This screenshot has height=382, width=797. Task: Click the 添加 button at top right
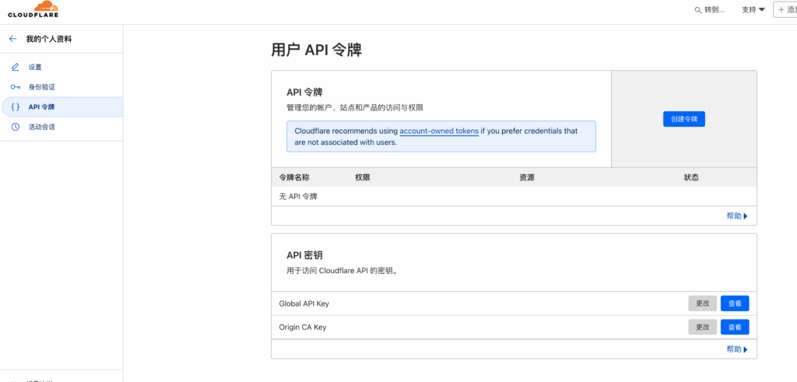tap(785, 9)
